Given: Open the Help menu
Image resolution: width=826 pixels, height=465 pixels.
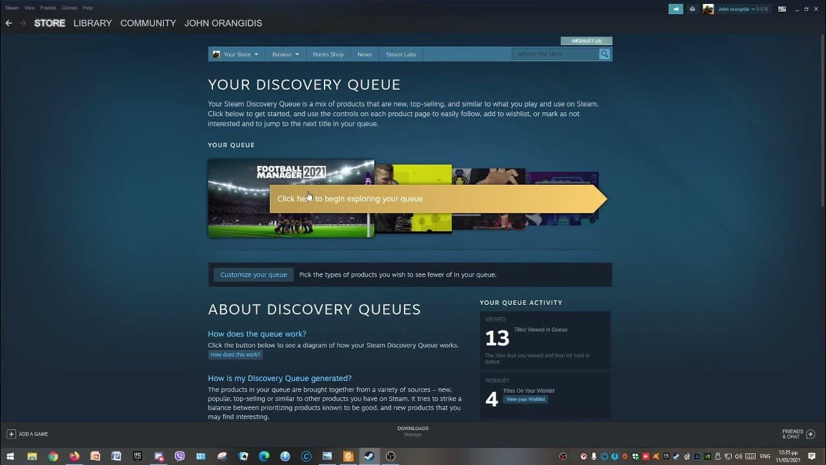Looking at the screenshot, I should pos(88,8).
